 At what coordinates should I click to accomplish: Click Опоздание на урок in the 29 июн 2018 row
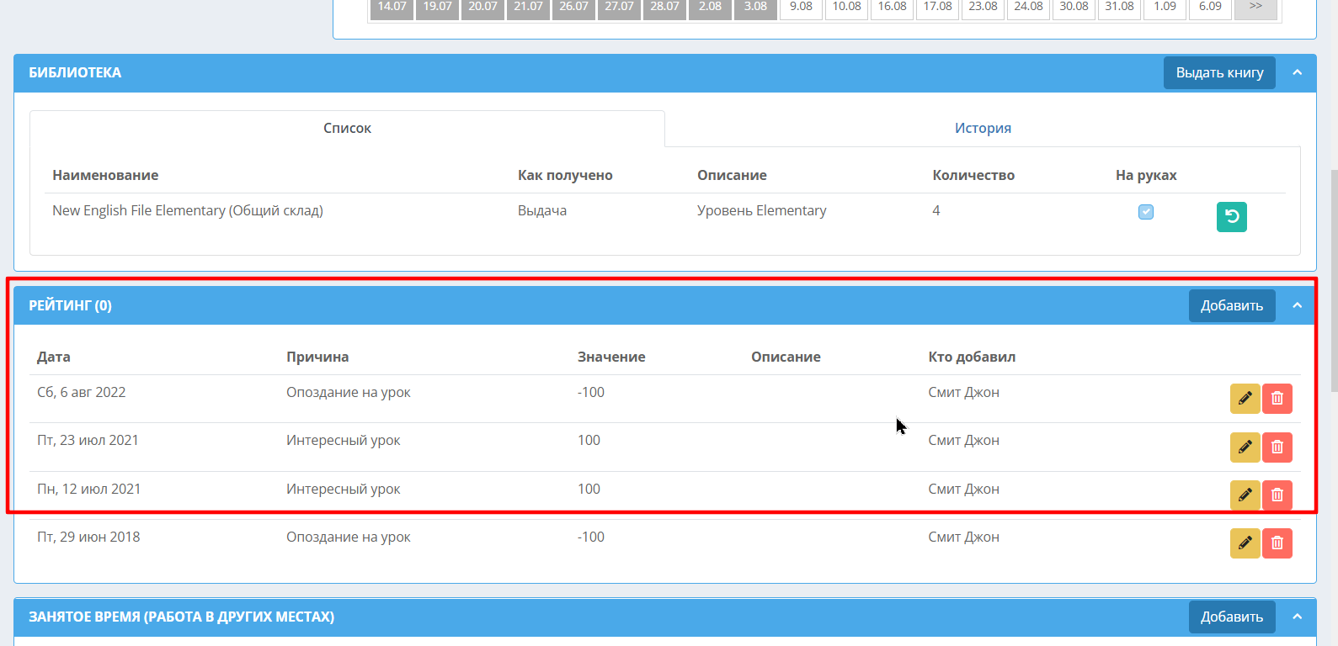click(x=349, y=537)
